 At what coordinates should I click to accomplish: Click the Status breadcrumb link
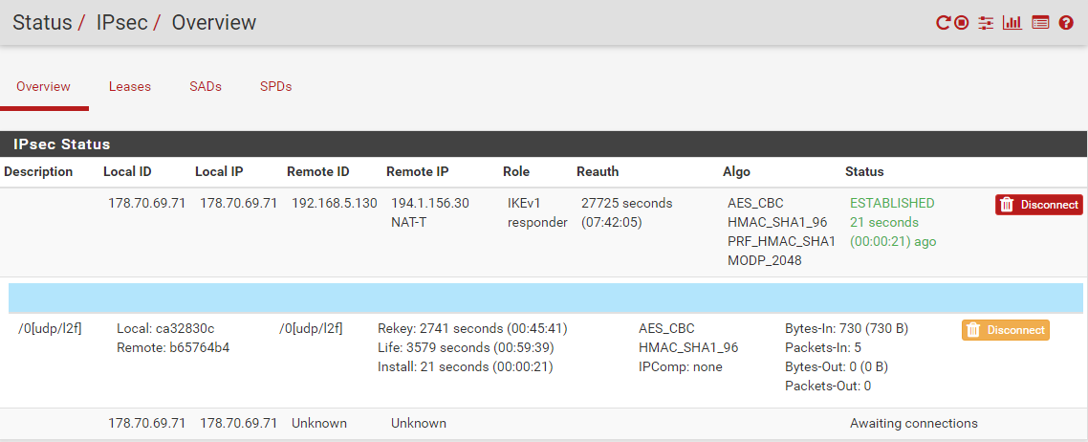[42, 23]
